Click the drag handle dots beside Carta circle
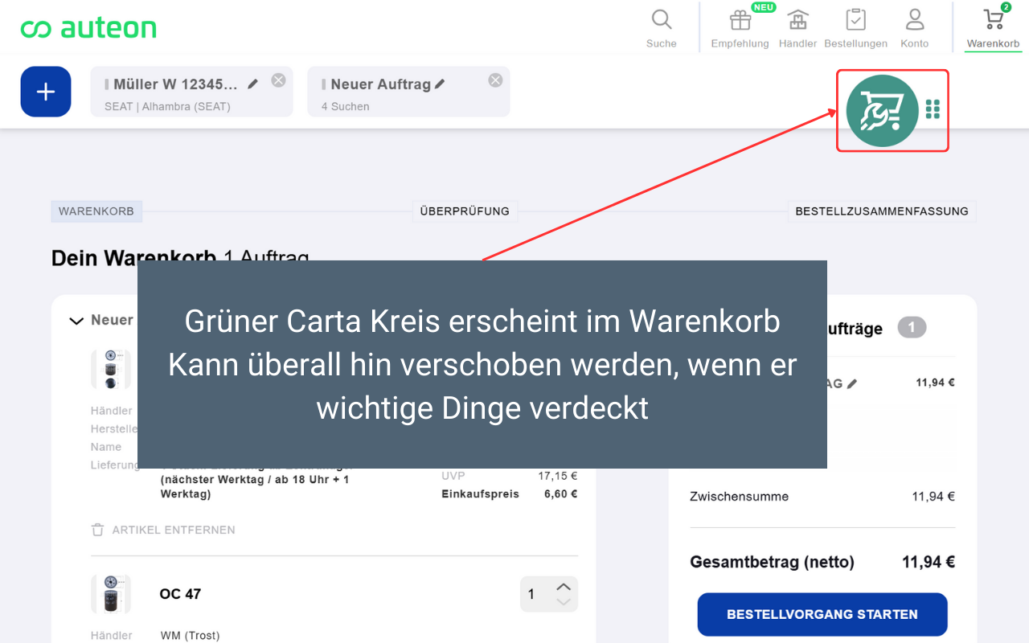Viewport: 1029px width, 643px height. (x=933, y=109)
